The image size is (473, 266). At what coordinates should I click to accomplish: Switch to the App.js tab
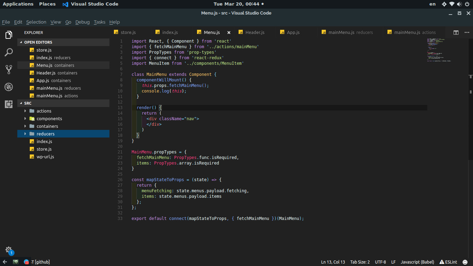pos(293,32)
